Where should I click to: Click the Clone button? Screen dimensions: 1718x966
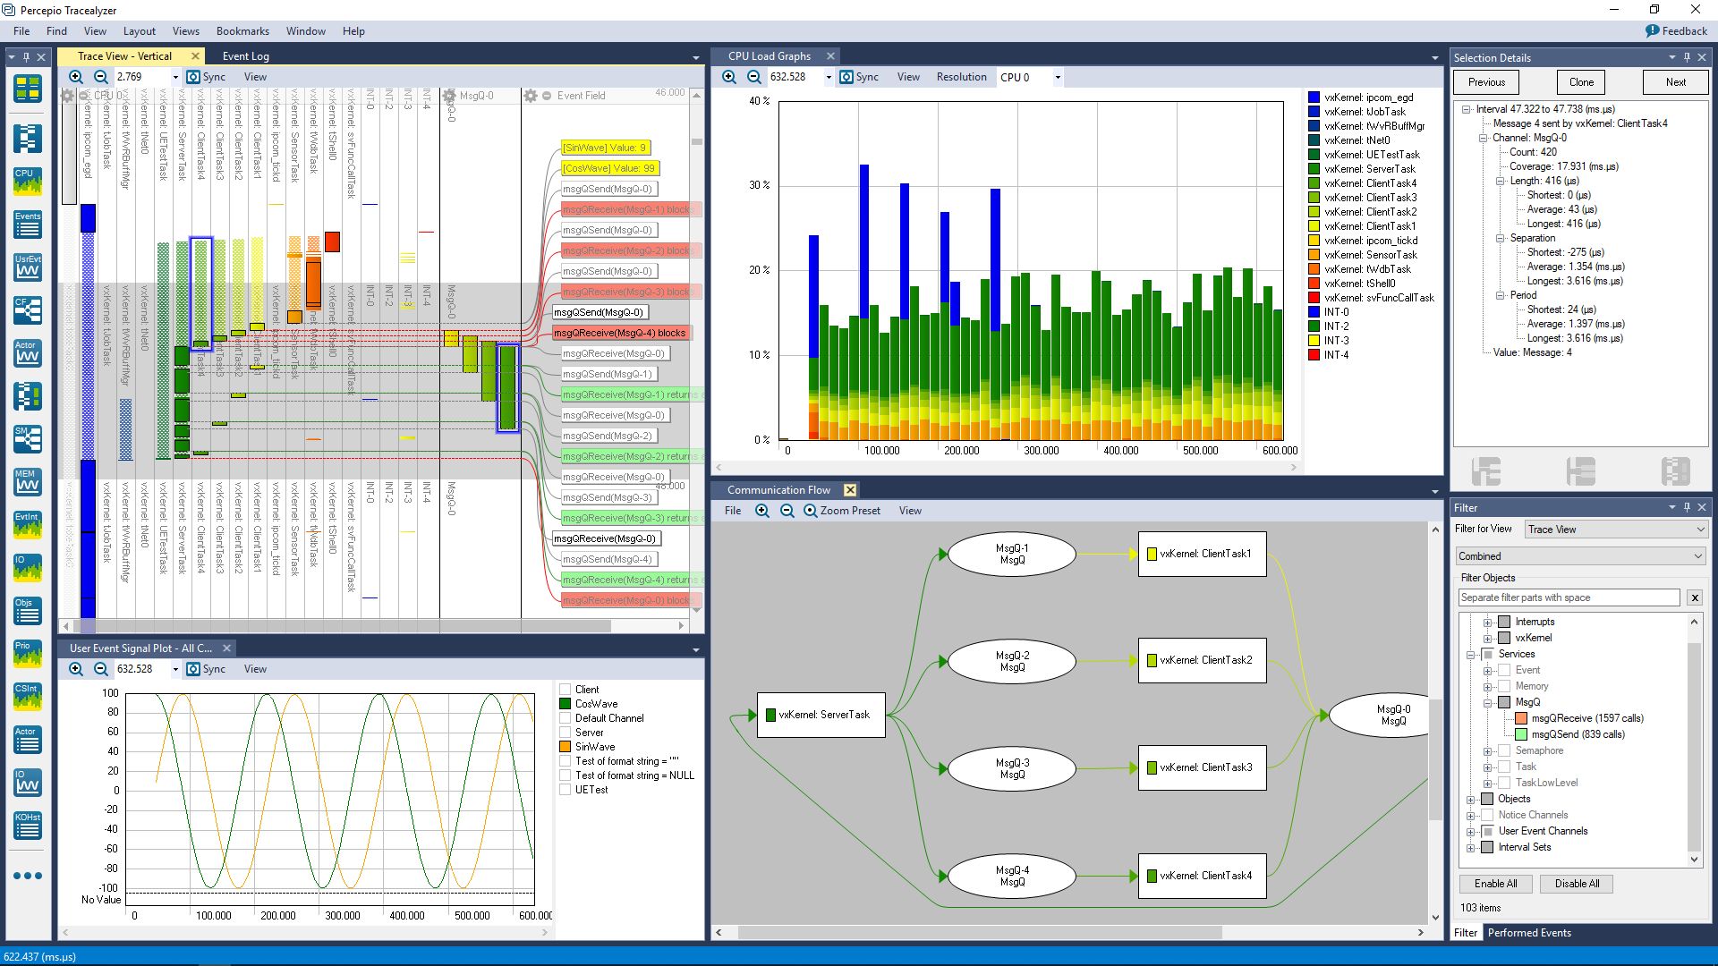point(1580,82)
